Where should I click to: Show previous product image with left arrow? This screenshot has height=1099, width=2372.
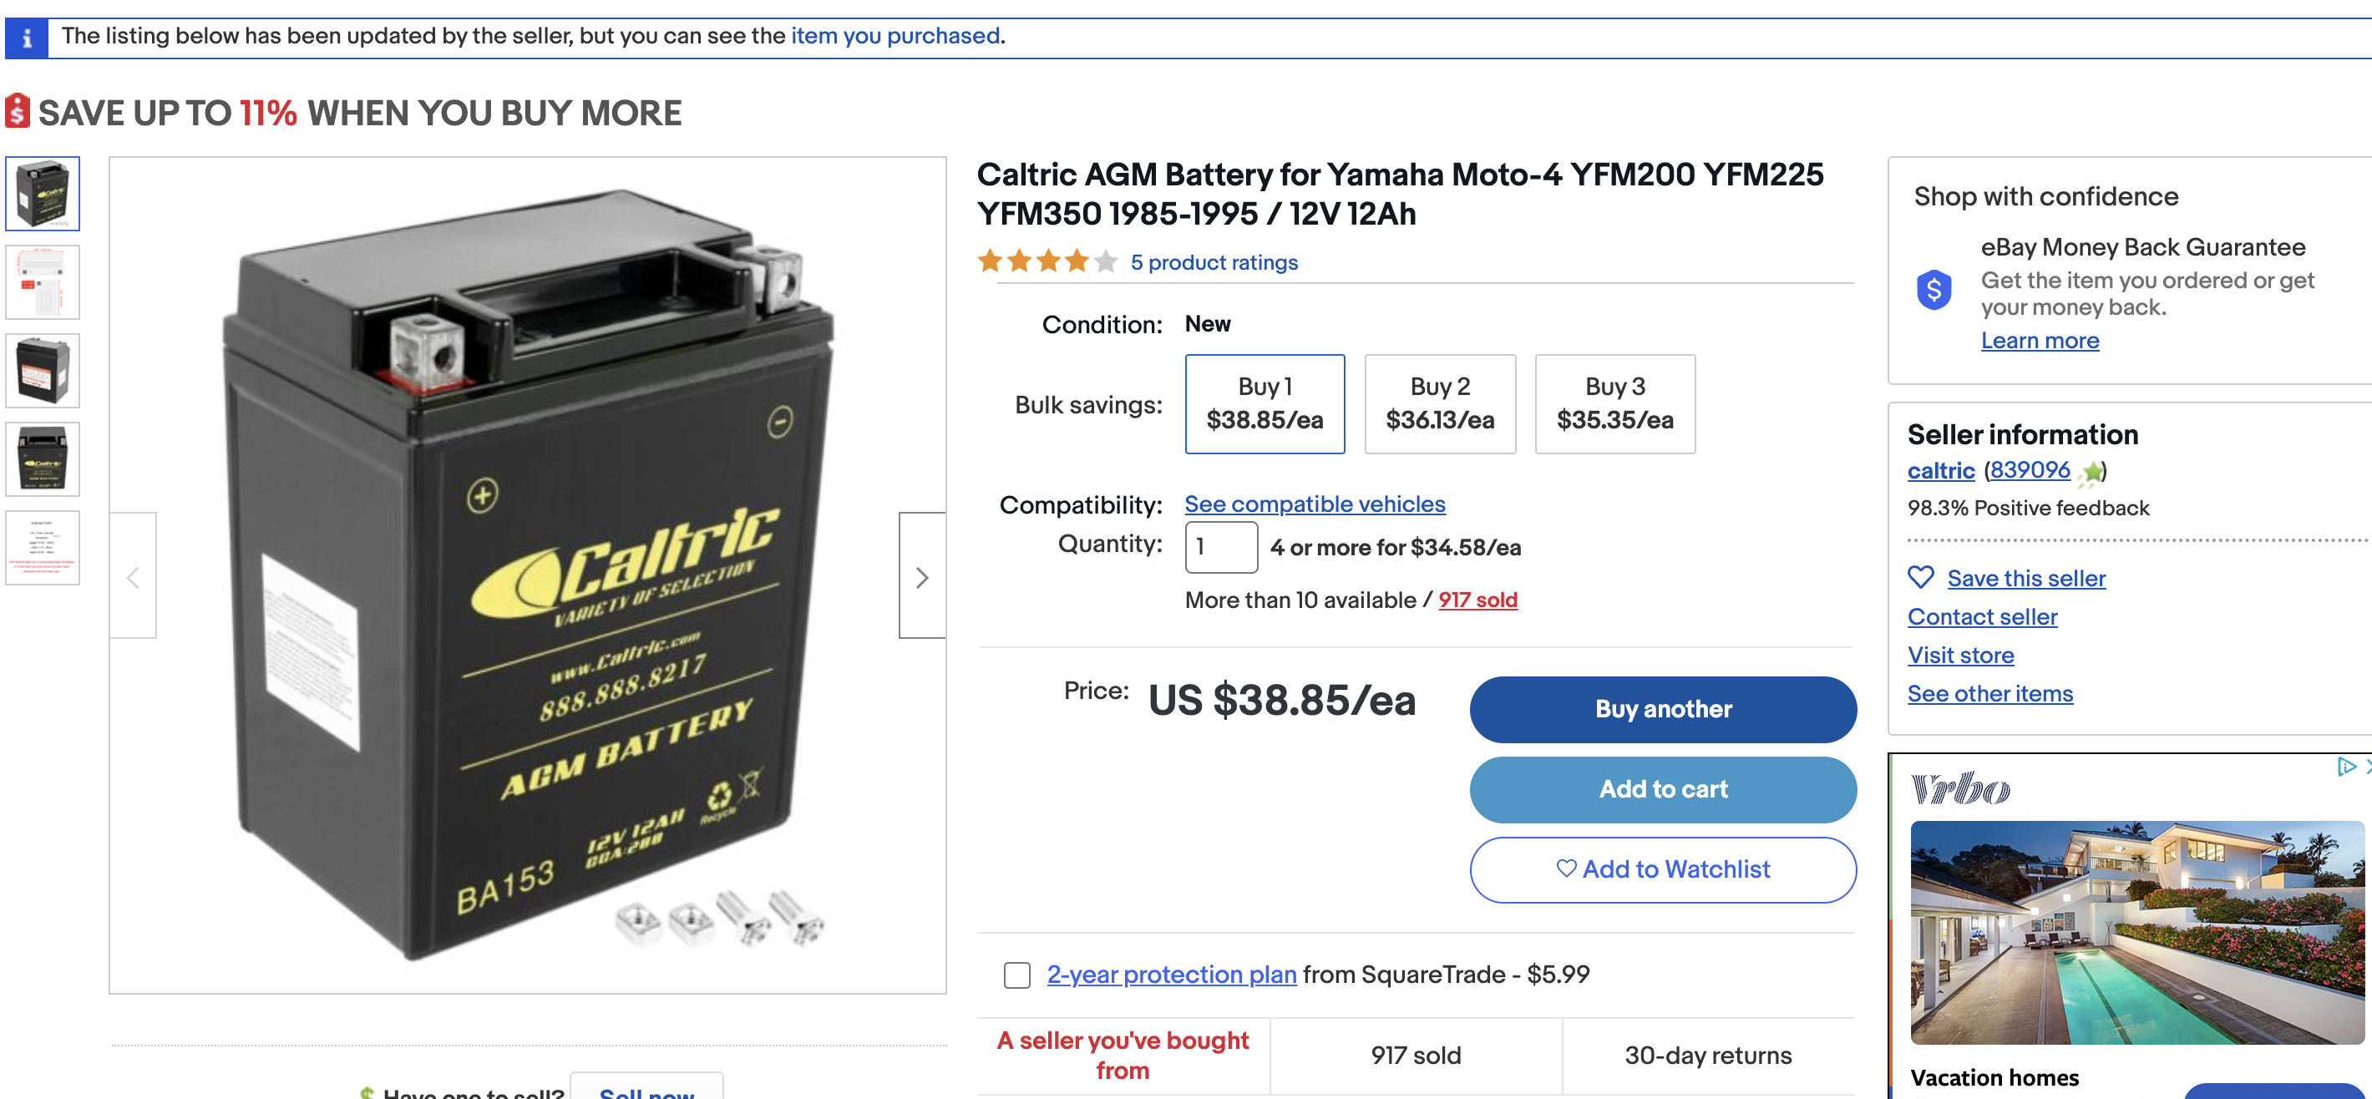pos(134,576)
